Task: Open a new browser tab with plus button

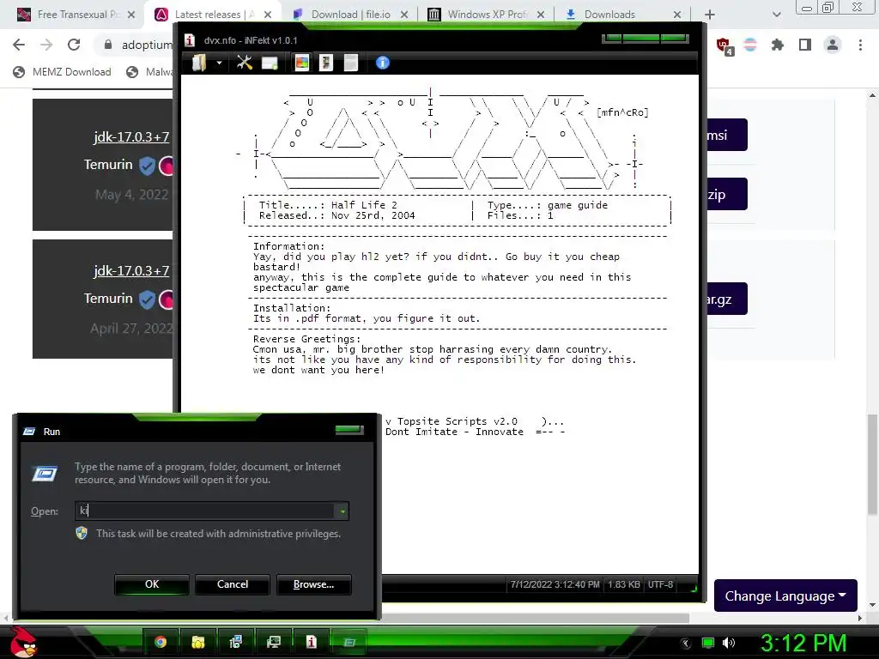Action: 710,15
